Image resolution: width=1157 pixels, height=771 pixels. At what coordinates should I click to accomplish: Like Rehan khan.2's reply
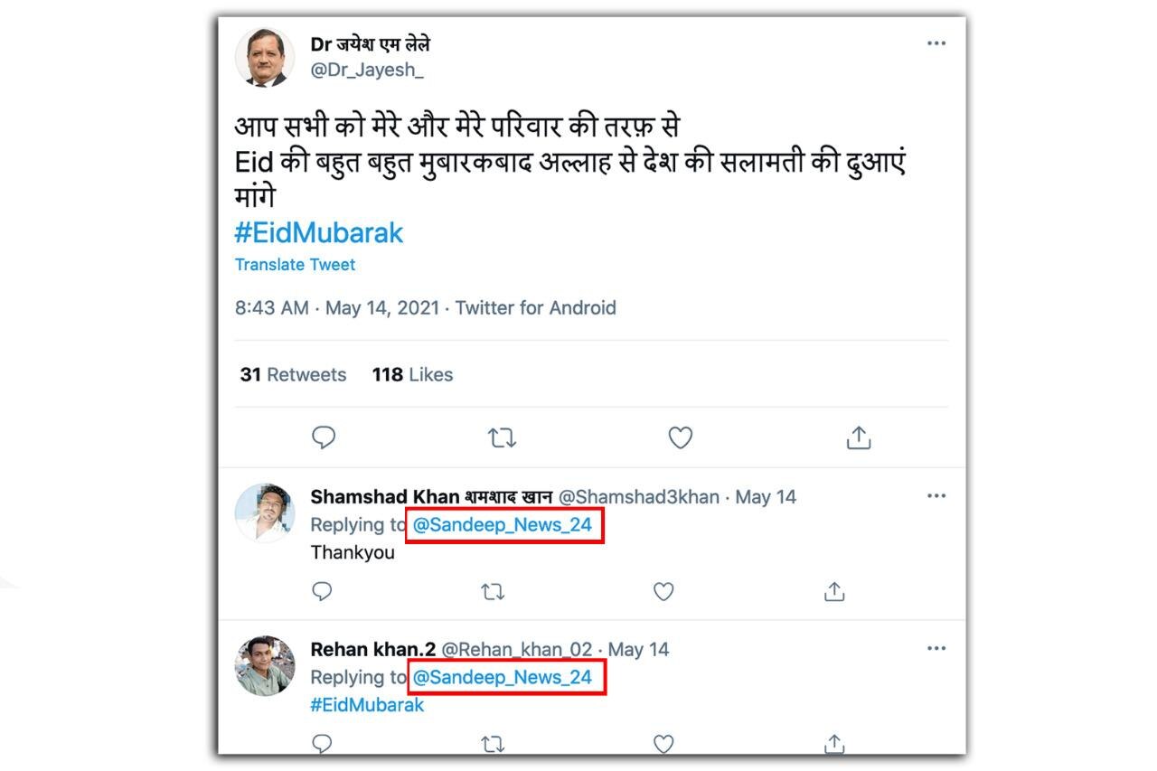663,744
